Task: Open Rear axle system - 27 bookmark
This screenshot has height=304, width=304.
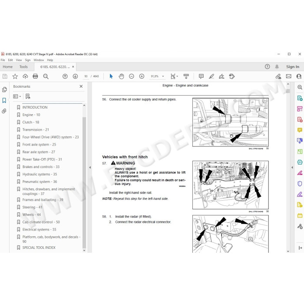Action: tap(39, 152)
